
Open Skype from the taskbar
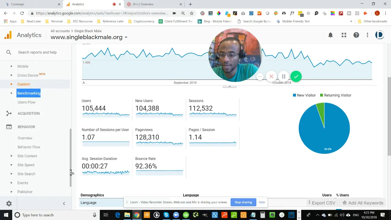[166, 215]
